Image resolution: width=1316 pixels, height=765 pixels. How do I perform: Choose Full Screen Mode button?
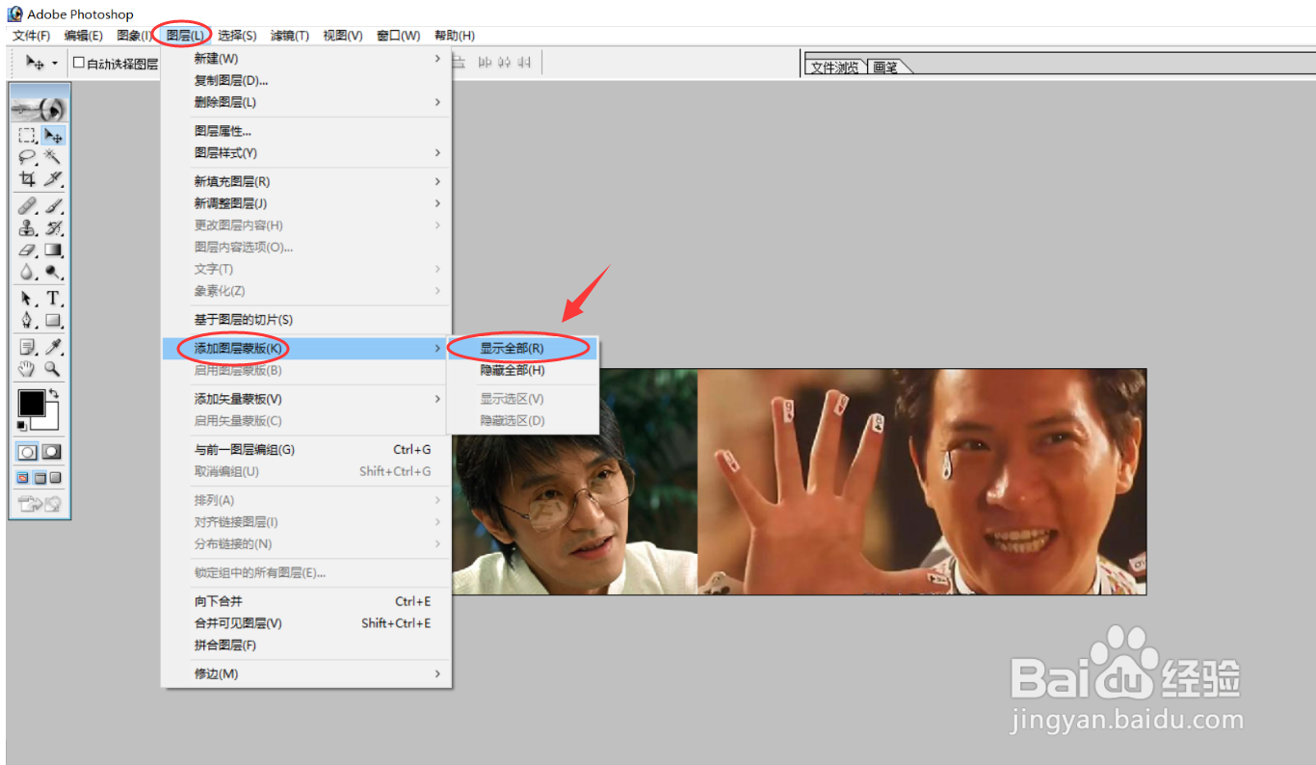point(56,478)
